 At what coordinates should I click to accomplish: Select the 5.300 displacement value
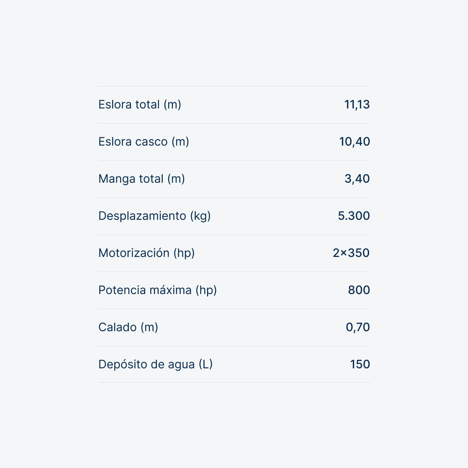click(x=354, y=216)
